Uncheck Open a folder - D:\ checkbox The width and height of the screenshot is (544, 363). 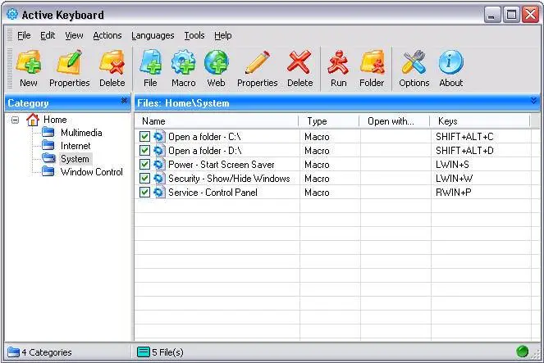[x=144, y=150]
